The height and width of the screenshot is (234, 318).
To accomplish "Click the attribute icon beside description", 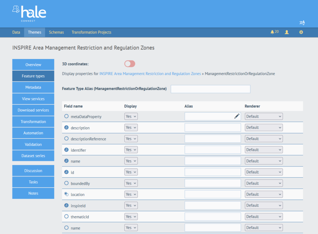I will click(x=66, y=128).
